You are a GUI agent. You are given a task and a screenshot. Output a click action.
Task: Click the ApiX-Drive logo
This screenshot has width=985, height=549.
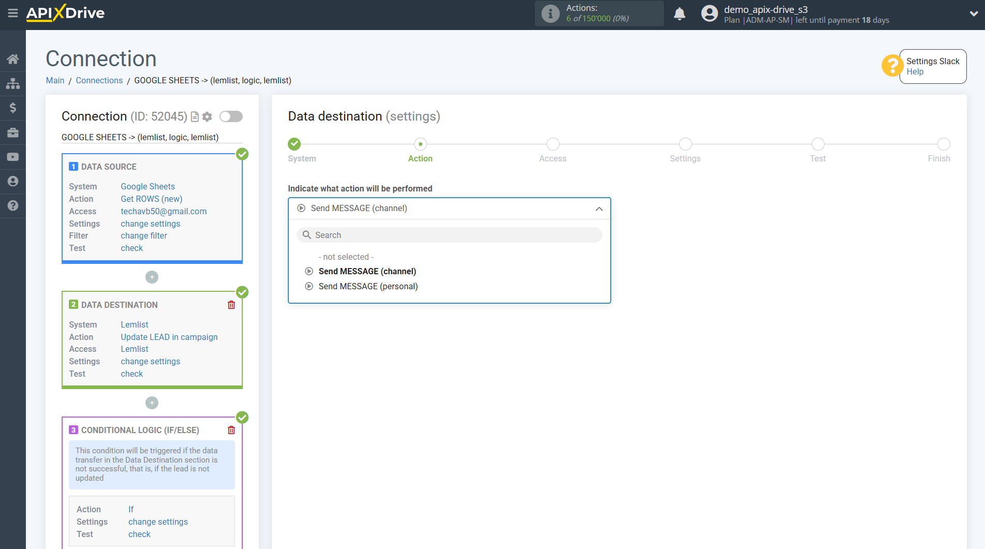coord(65,13)
